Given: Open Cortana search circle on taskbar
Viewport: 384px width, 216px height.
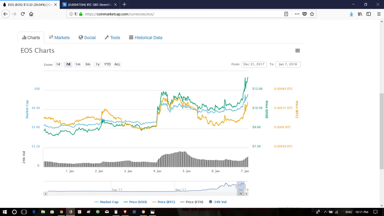Looking at the screenshot, I should point(14,212).
